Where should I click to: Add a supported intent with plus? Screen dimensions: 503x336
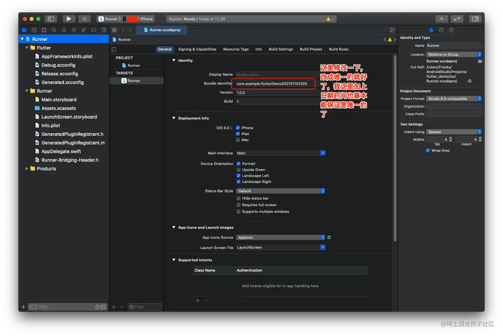pyautogui.click(x=198, y=301)
